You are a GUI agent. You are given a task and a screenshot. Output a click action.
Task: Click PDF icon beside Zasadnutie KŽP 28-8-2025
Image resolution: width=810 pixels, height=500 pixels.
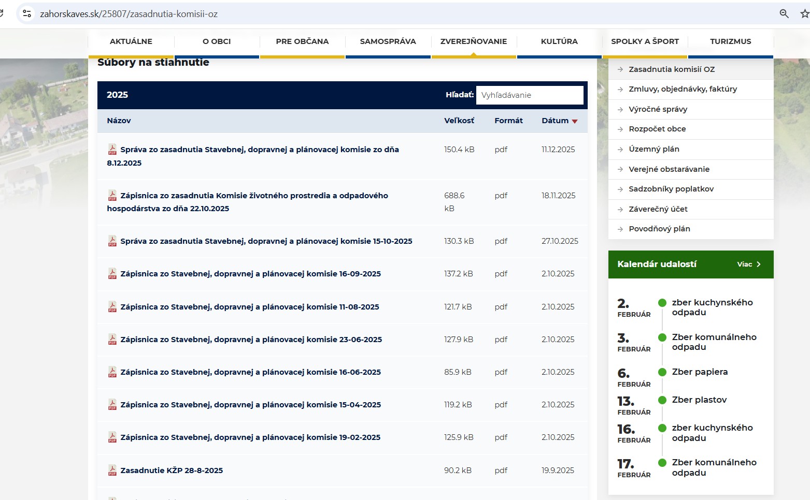[112, 470]
